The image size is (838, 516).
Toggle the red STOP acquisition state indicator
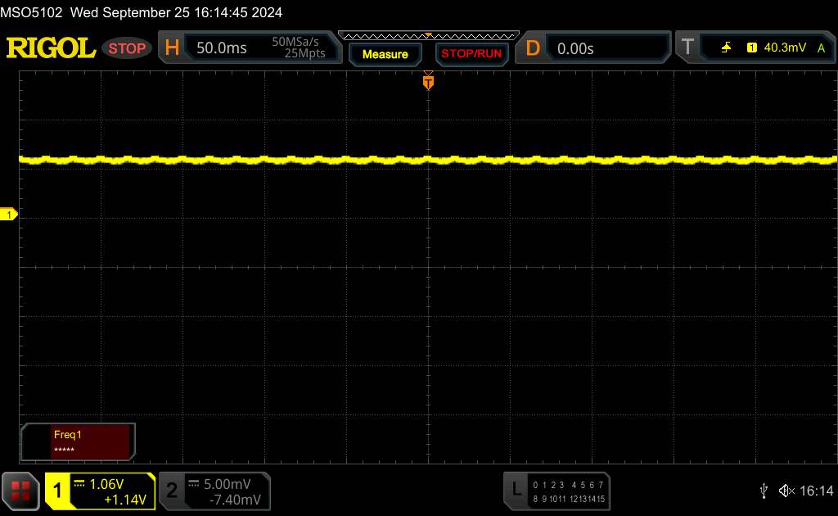tap(127, 48)
